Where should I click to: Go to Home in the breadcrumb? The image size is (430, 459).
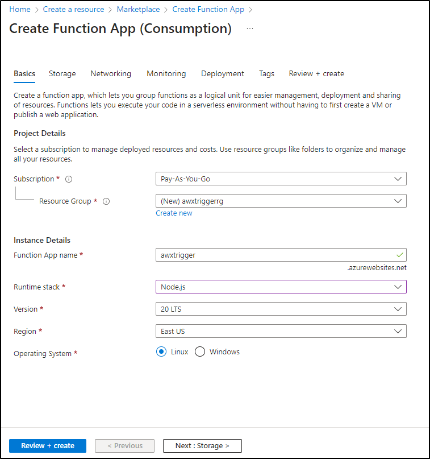point(20,9)
